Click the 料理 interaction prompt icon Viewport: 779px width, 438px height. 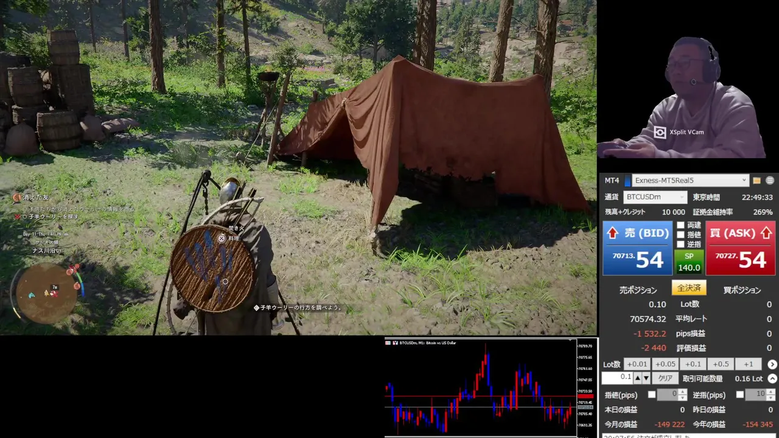click(x=222, y=238)
